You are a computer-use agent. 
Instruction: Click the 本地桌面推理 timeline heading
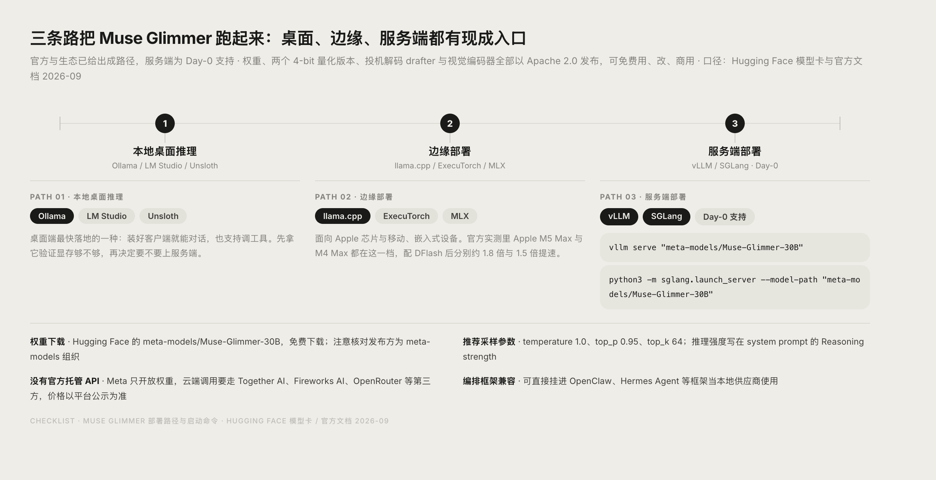click(165, 151)
